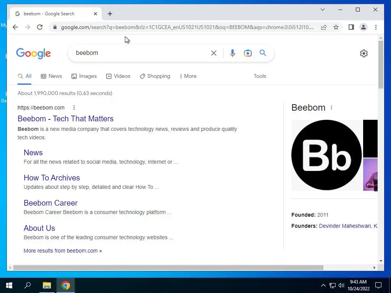Open File Explorer from the taskbar
Screen dimensions: 391x293
pyautogui.click(x=47, y=285)
